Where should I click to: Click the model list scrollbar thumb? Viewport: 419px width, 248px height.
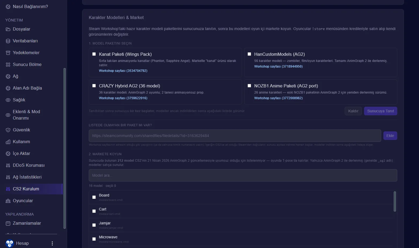(395, 201)
